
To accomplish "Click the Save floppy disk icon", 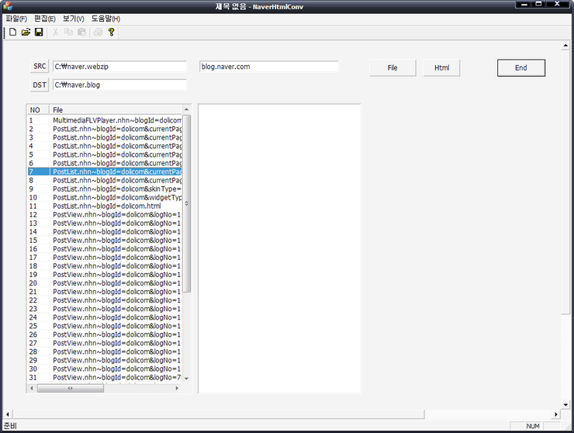I will [x=39, y=33].
